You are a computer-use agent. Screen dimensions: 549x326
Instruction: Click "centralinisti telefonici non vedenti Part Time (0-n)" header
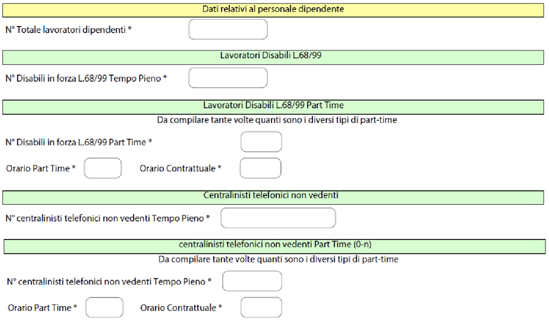(x=278, y=245)
